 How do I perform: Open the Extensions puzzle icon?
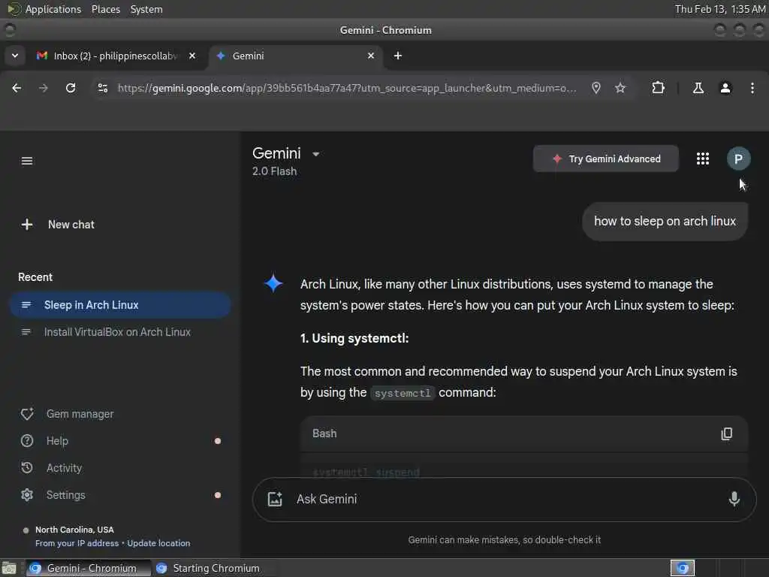coord(658,88)
